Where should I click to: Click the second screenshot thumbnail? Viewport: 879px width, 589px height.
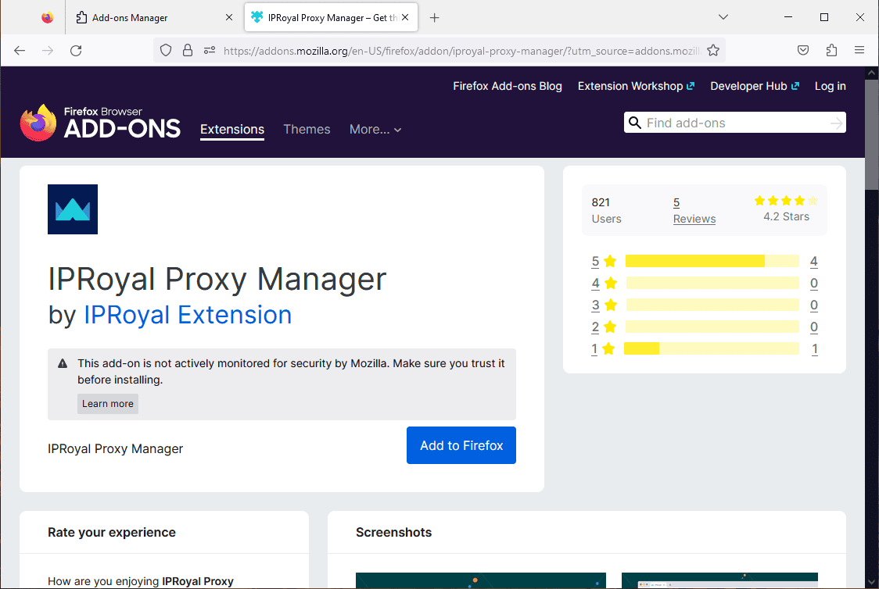(x=719, y=580)
